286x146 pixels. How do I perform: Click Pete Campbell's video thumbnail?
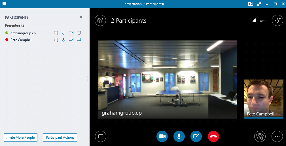tap(264, 99)
